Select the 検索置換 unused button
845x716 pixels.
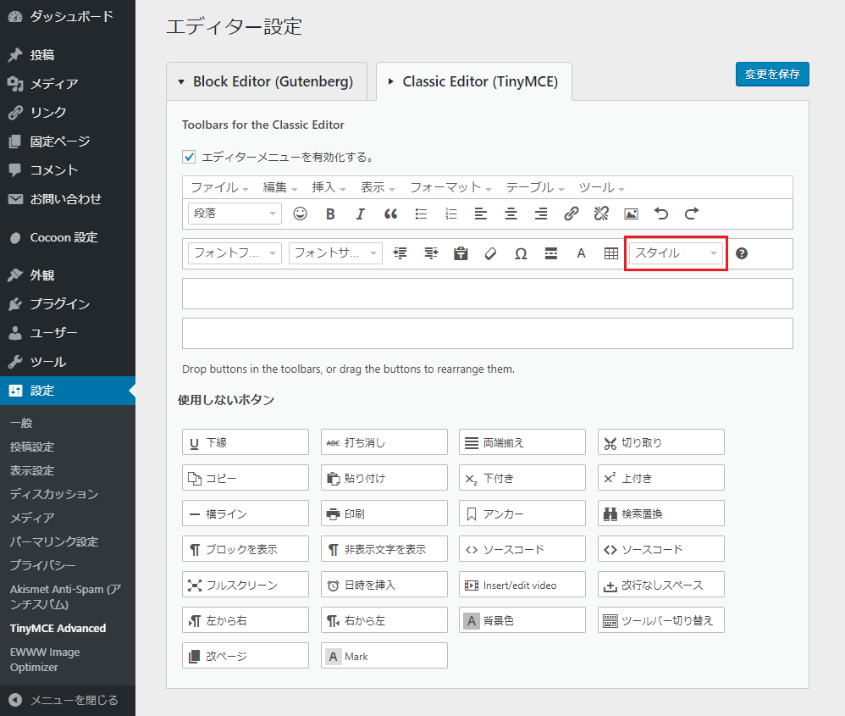coord(660,513)
